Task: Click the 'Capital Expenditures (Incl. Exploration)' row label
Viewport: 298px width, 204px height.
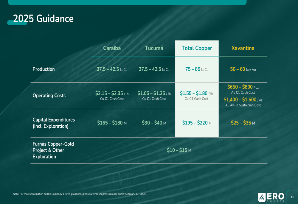Action: tap(54, 123)
